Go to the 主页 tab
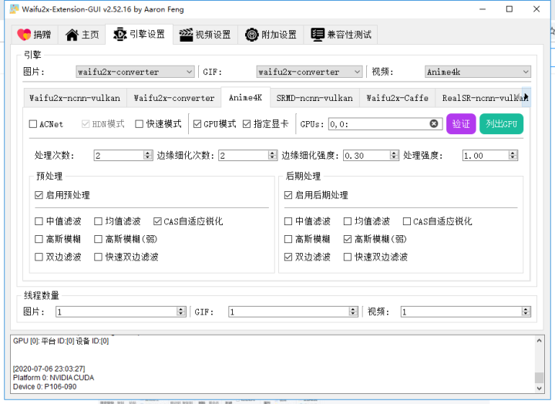The height and width of the screenshot is (404, 555). (x=82, y=35)
